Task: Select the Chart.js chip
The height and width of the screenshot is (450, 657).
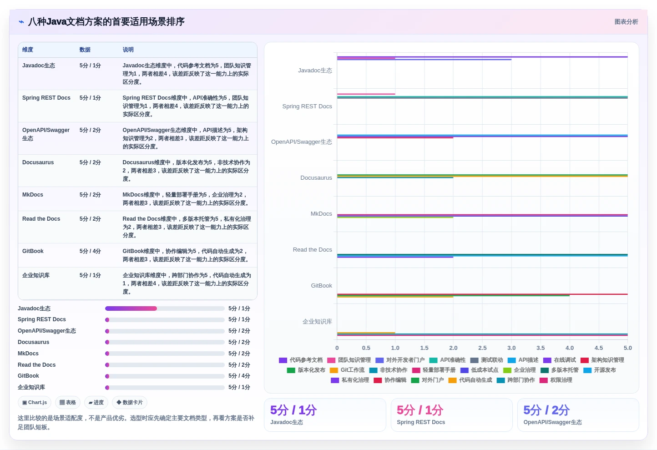Action: click(x=35, y=403)
